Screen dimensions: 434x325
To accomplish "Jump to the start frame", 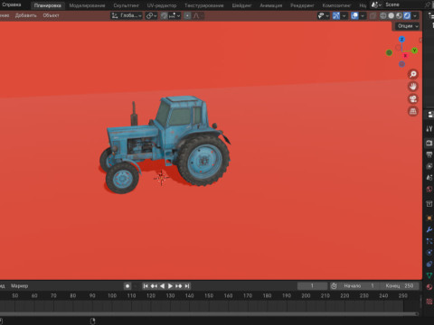I will [146, 286].
